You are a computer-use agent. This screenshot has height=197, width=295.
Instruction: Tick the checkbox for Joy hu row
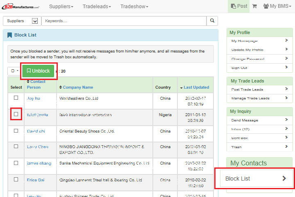click(x=16, y=98)
